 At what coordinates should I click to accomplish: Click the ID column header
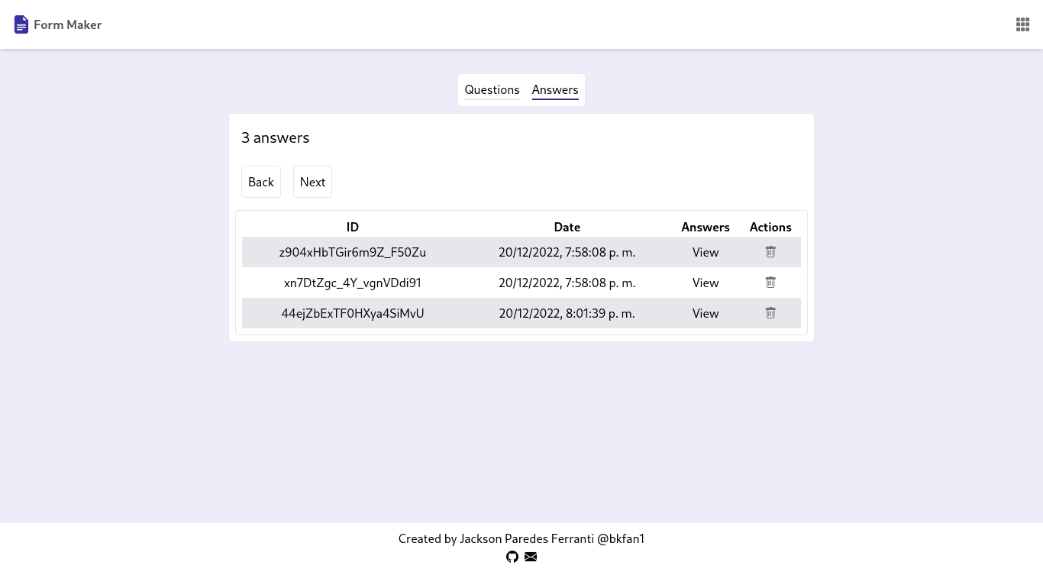pos(353,227)
